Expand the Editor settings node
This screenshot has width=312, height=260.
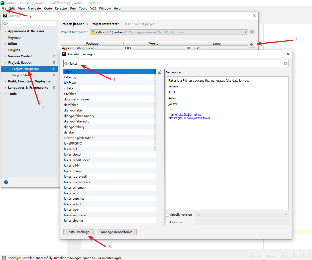(5, 44)
